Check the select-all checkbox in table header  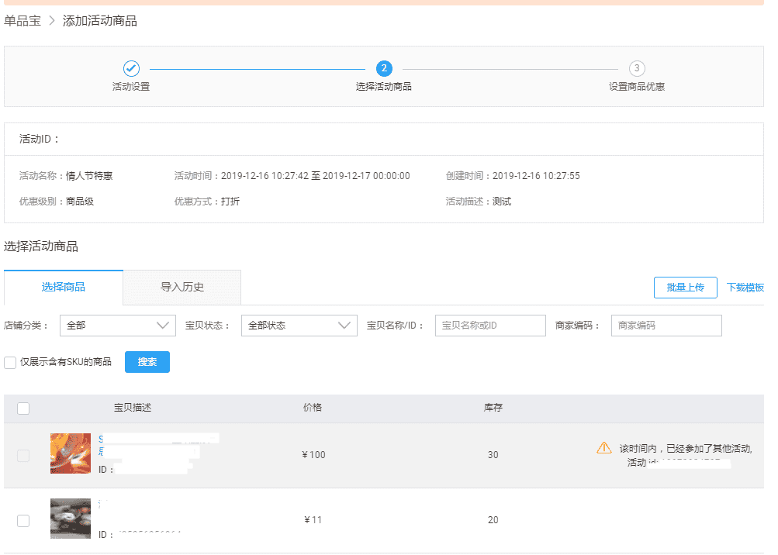pyautogui.click(x=23, y=408)
